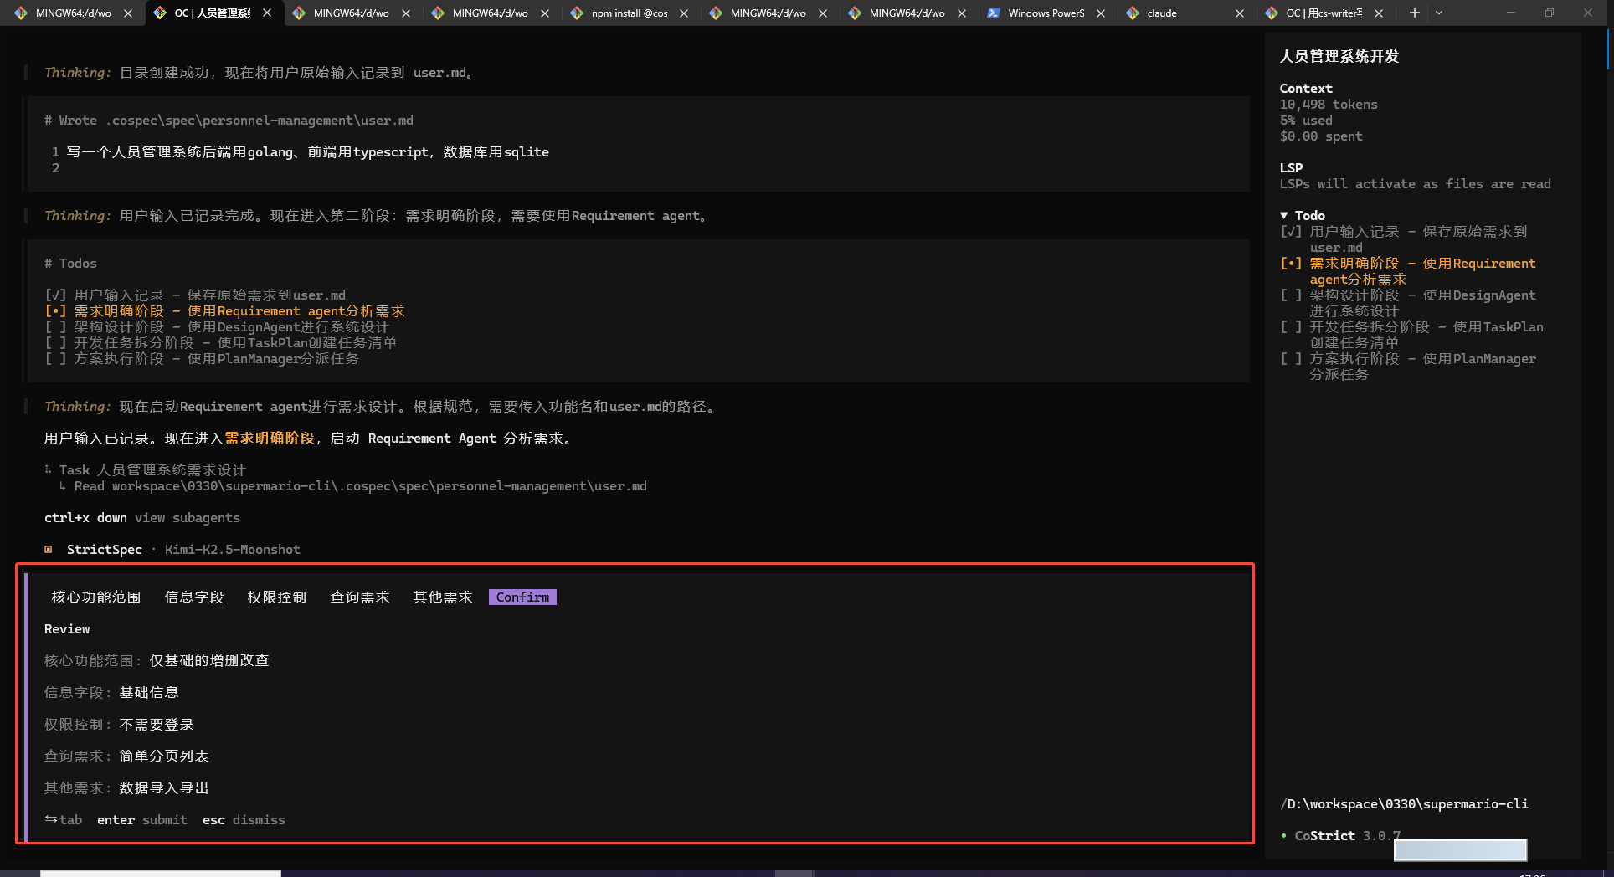
Task: Open a new terminal tab with plus
Action: click(x=1414, y=13)
